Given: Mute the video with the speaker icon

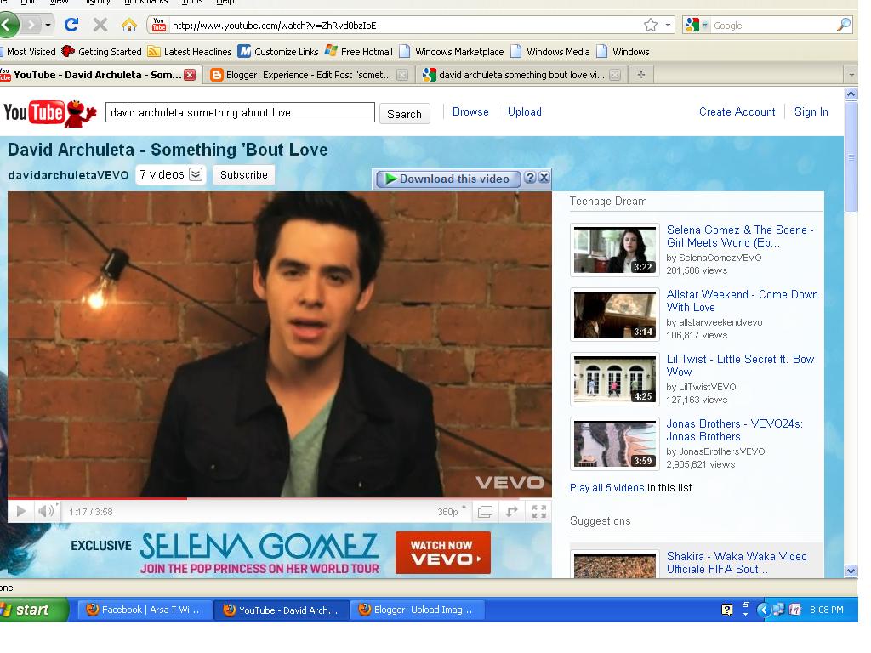Looking at the screenshot, I should 46,511.
